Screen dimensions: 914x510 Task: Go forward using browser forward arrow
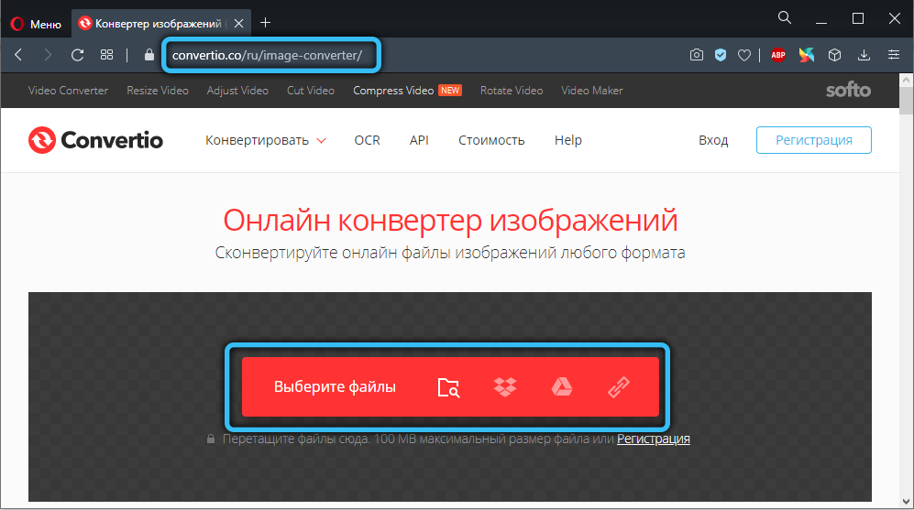pyautogui.click(x=48, y=55)
